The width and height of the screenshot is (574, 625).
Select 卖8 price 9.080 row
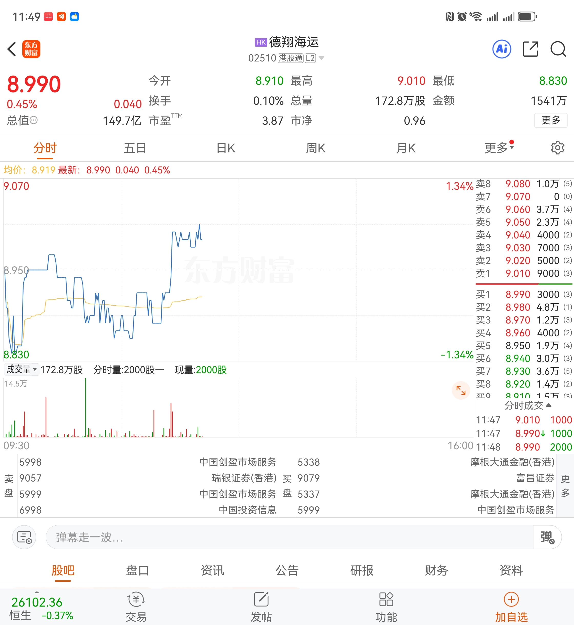click(524, 184)
